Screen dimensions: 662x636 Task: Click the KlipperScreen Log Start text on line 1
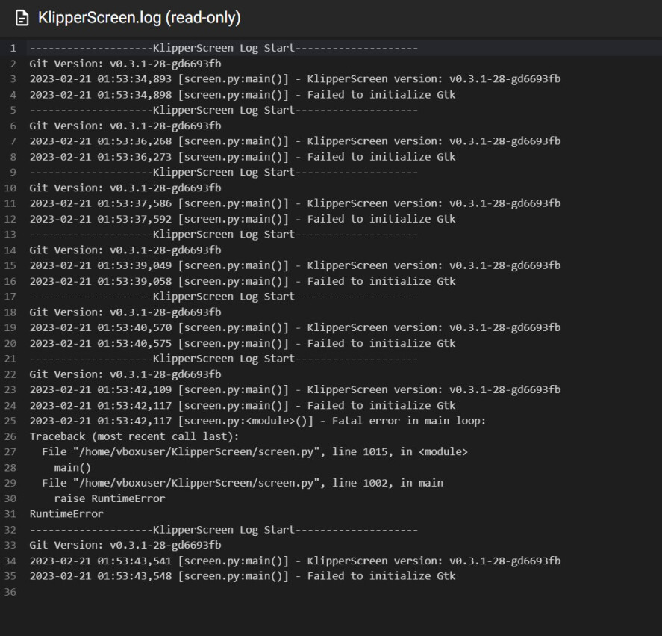tap(224, 48)
